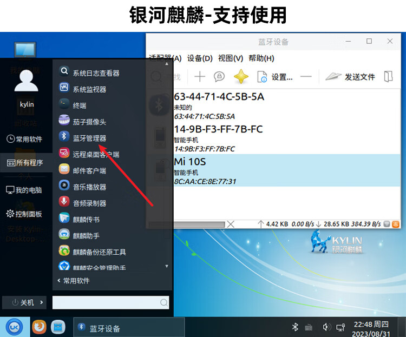Screen dimensions: 406x337
Task: Open the file manager taskbar icon
Action: click(x=58, y=327)
